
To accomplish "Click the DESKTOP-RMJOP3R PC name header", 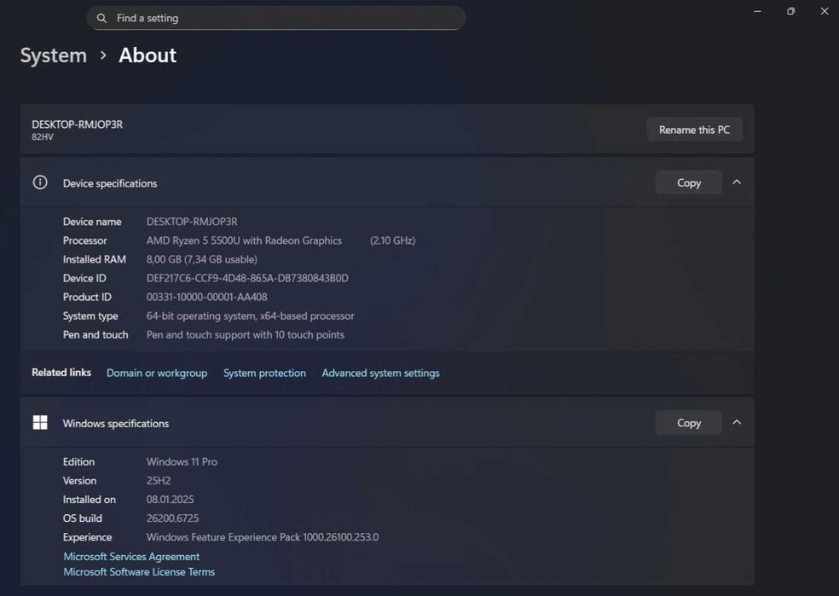I will (x=77, y=124).
